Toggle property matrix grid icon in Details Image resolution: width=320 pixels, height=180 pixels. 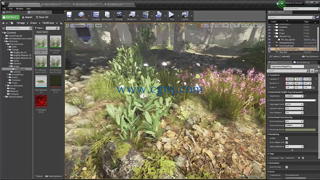[x=312, y=71]
